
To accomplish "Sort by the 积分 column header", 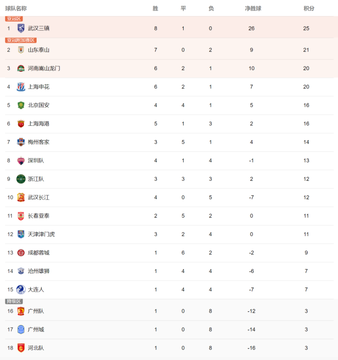I will 309,9.
